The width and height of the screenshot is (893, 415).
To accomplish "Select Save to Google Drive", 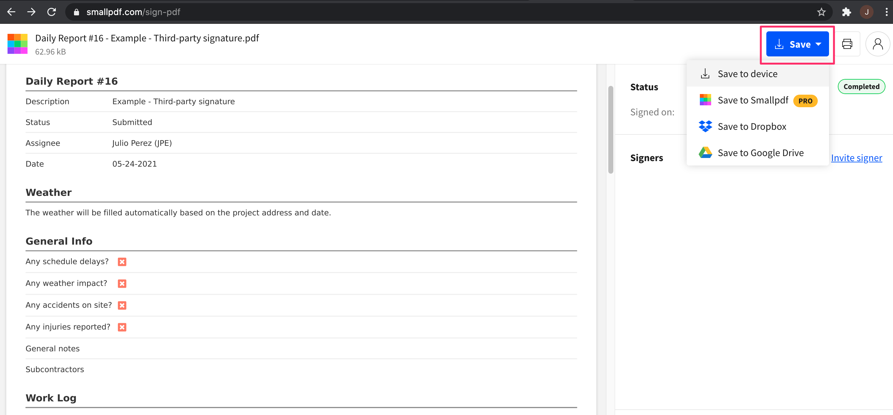I will point(760,153).
